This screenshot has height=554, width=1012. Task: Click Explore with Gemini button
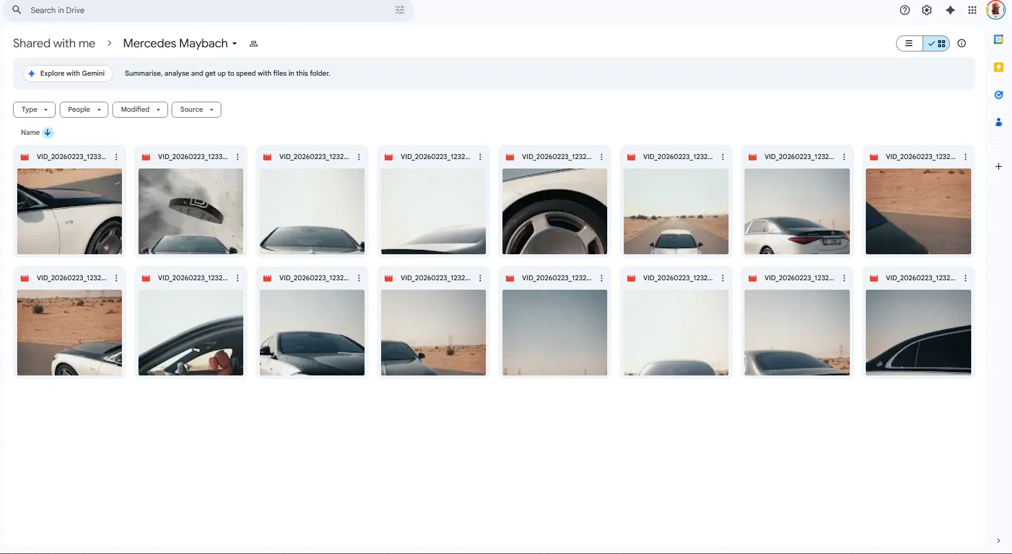click(x=67, y=73)
